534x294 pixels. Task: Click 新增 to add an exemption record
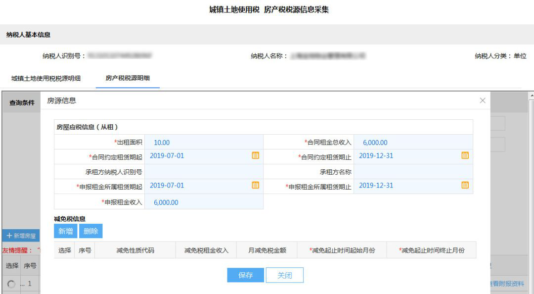click(x=65, y=231)
